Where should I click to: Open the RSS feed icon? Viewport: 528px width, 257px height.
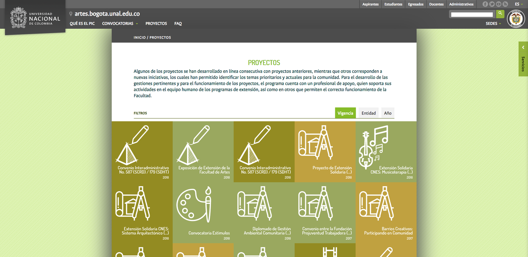(x=505, y=4)
